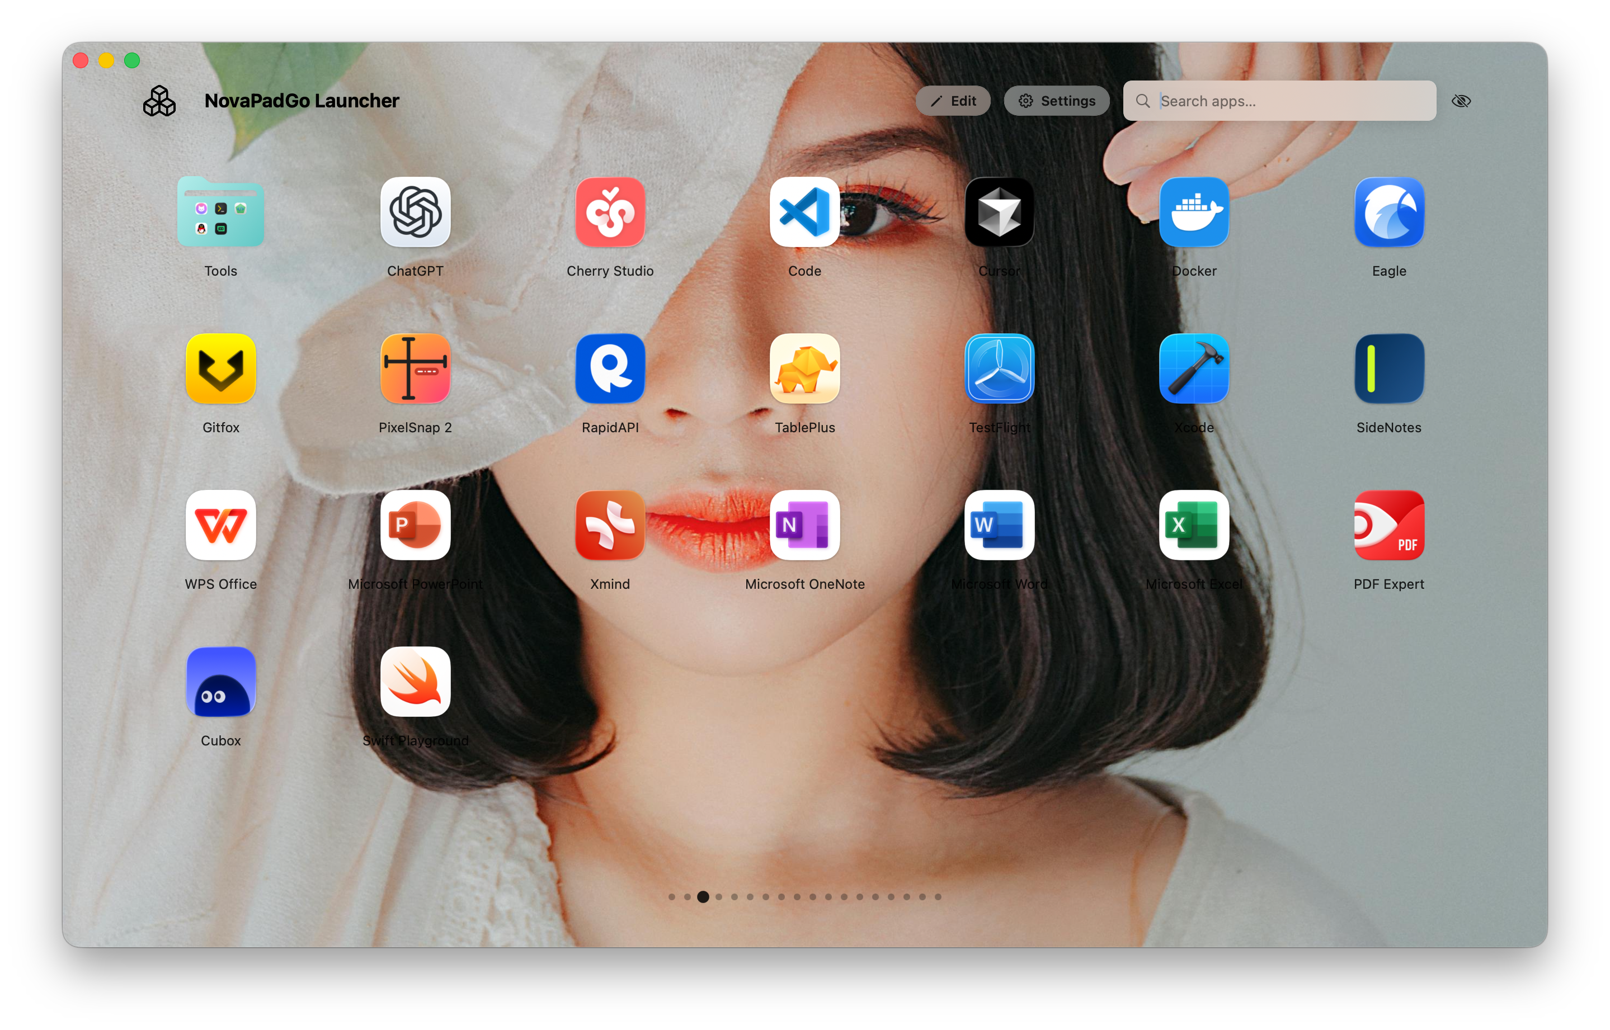Screen dimensions: 1610x1030
Task: Toggle the hide-apps eye icon
Action: point(1462,100)
